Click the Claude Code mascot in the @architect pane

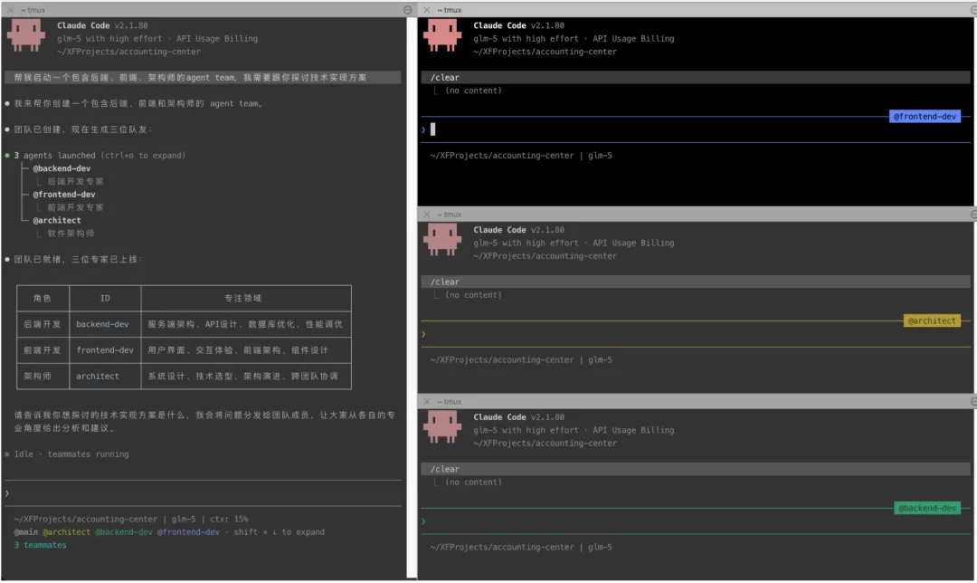click(442, 239)
